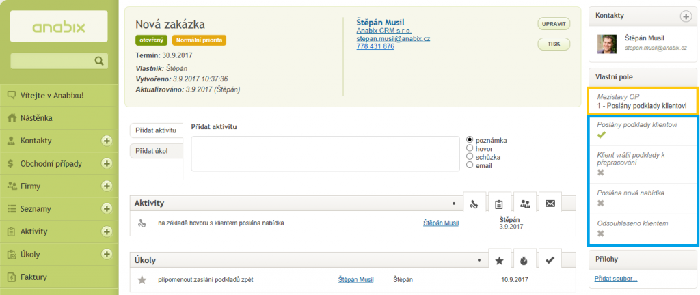Viewport: 700px width, 295px height.
Task: Filter activities by email envelope icon
Action: 550,203
